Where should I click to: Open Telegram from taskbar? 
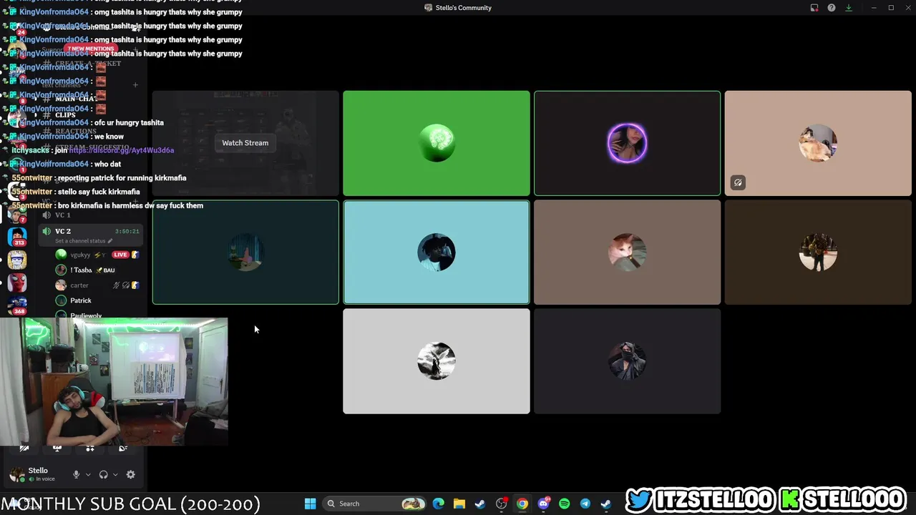[585, 504]
